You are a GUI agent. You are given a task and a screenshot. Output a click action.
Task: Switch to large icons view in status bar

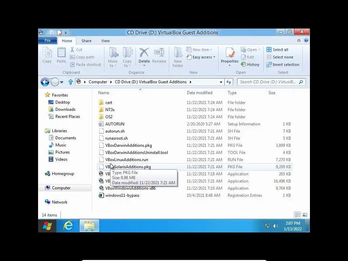click(x=305, y=215)
